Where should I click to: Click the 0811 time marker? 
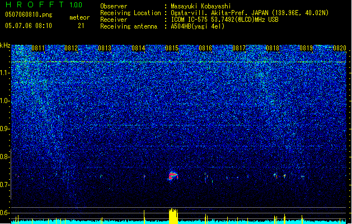point(38,48)
